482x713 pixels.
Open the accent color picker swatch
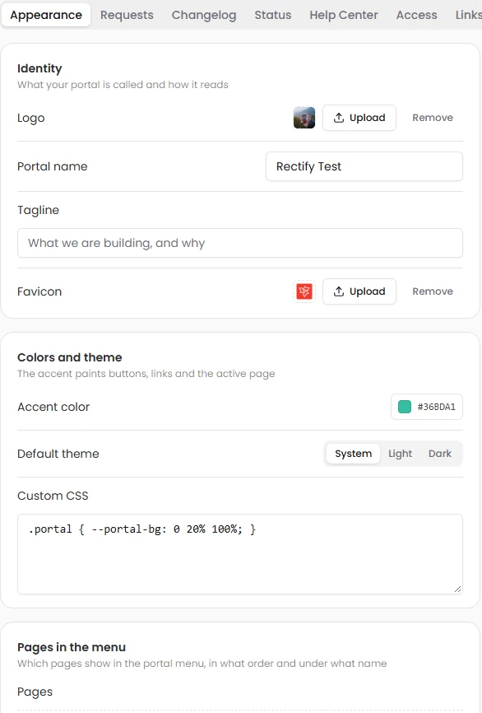(x=405, y=407)
